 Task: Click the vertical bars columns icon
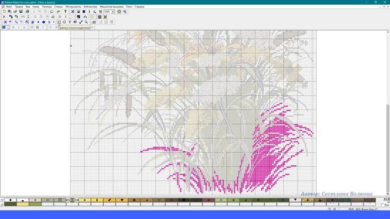(99, 17)
